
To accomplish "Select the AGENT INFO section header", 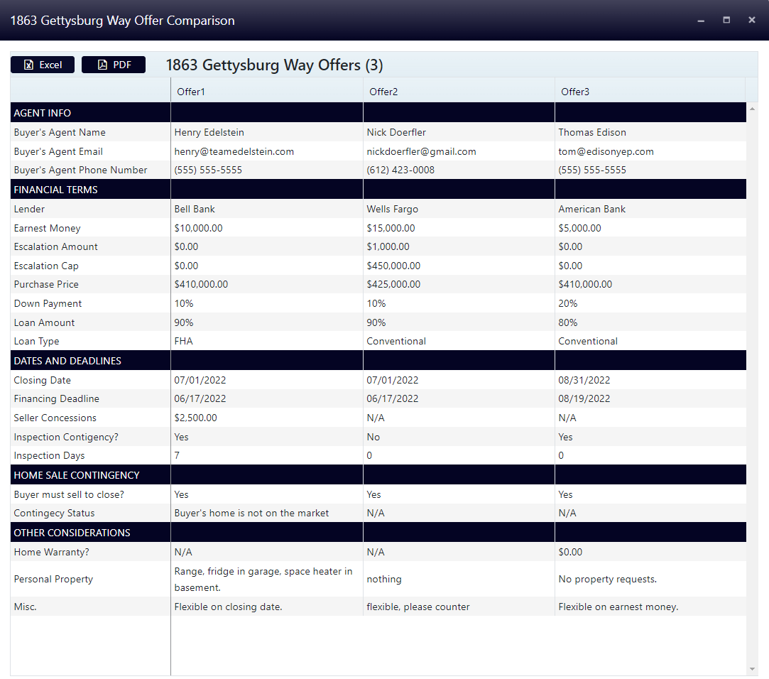I will click(43, 113).
